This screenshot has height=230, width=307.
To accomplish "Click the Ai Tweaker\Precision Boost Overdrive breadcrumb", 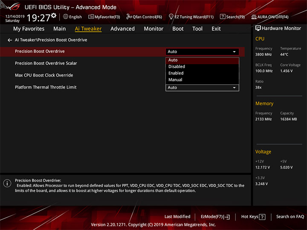I will [x=51, y=40].
